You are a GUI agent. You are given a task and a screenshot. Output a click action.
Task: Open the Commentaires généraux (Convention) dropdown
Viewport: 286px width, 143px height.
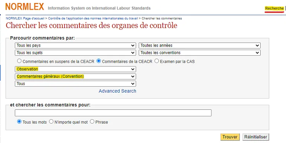(x=75, y=77)
